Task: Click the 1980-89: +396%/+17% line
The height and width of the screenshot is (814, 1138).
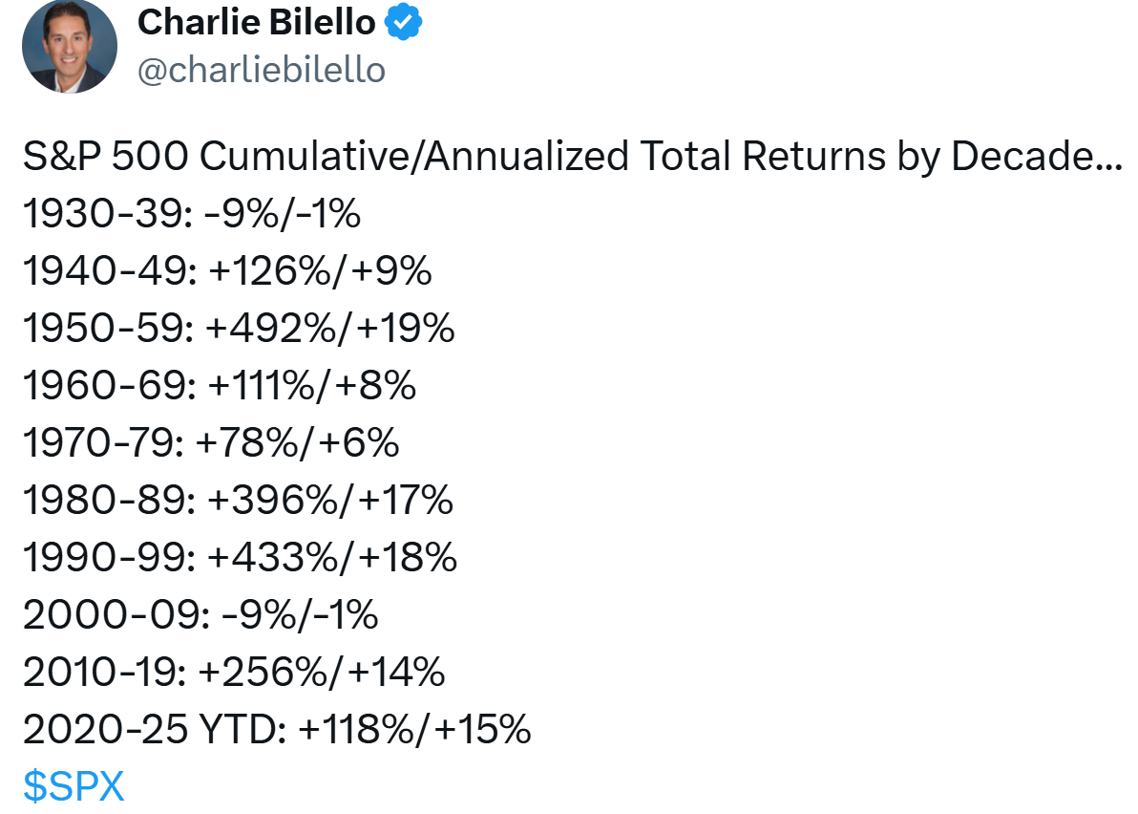Action: pyautogui.click(x=238, y=501)
